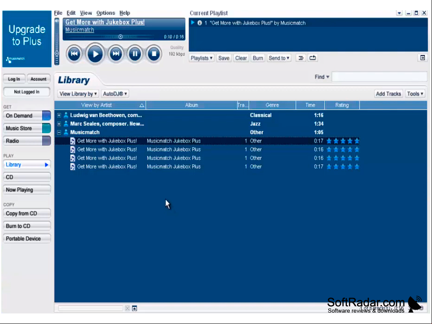
Task: Pause the current song
Action: pos(135,54)
